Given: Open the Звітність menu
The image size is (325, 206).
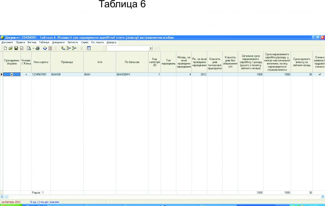Looking at the screenshot, I should point(73,42).
